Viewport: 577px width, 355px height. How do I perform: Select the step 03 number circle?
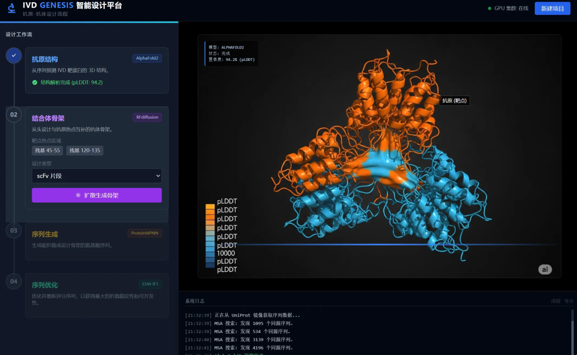tap(14, 230)
